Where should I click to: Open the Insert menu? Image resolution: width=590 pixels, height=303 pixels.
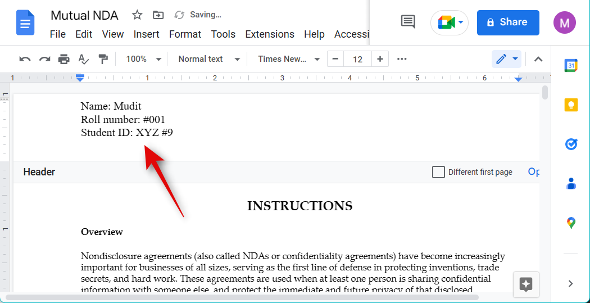click(x=146, y=34)
